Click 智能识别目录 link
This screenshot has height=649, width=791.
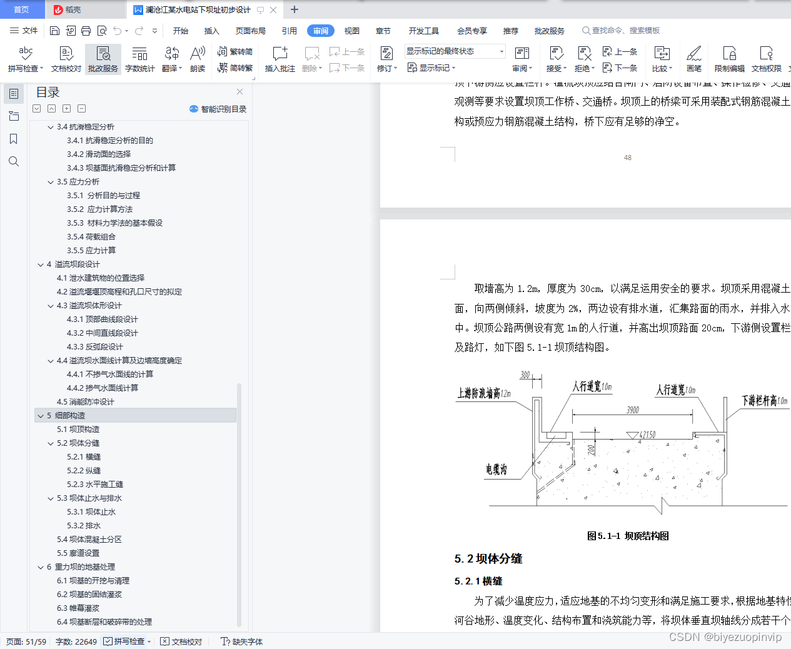[x=218, y=109]
